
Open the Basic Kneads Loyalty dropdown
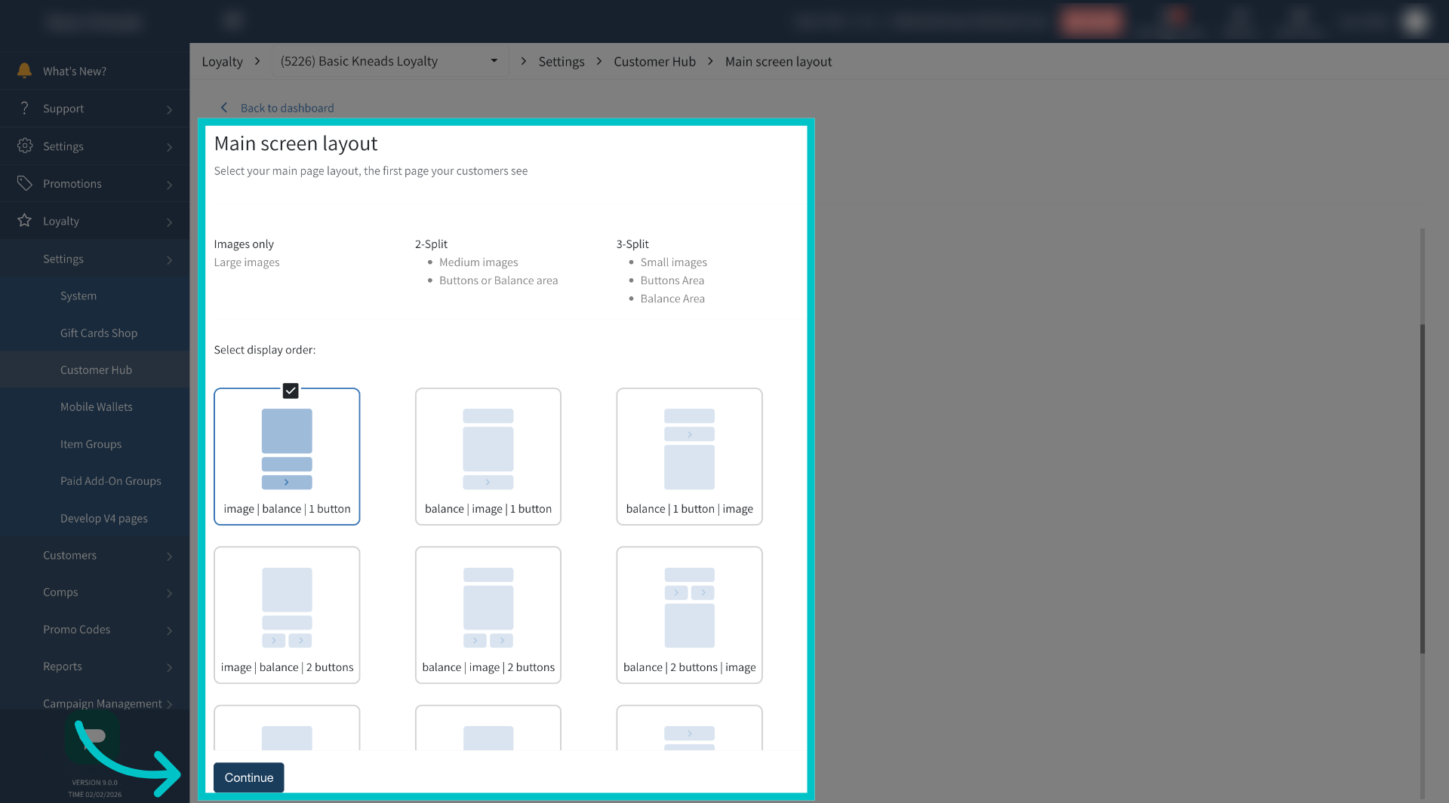point(389,61)
